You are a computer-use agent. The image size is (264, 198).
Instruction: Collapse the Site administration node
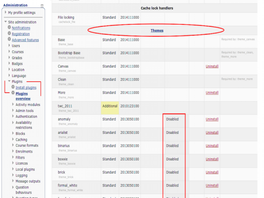(x=5, y=22)
